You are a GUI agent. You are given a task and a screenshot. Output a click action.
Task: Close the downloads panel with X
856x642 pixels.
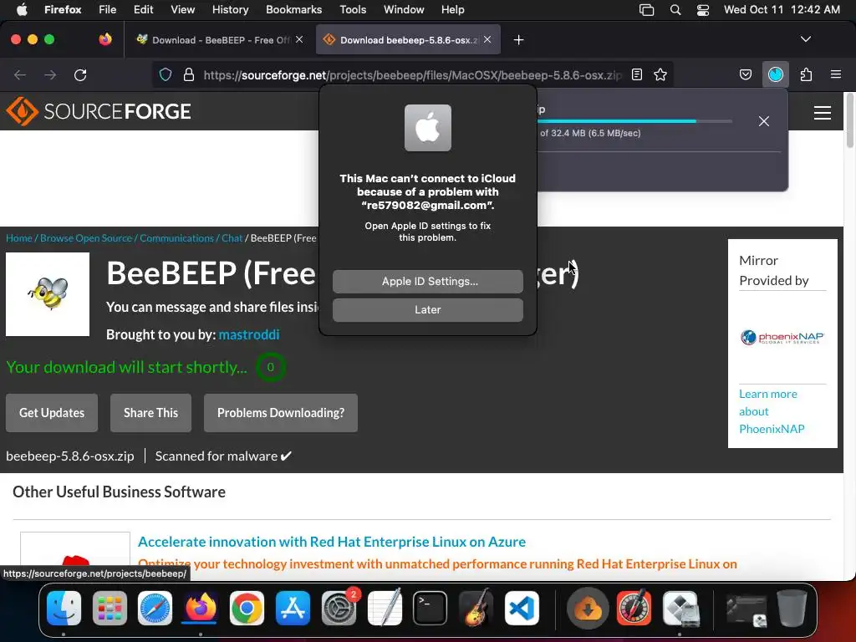point(764,121)
